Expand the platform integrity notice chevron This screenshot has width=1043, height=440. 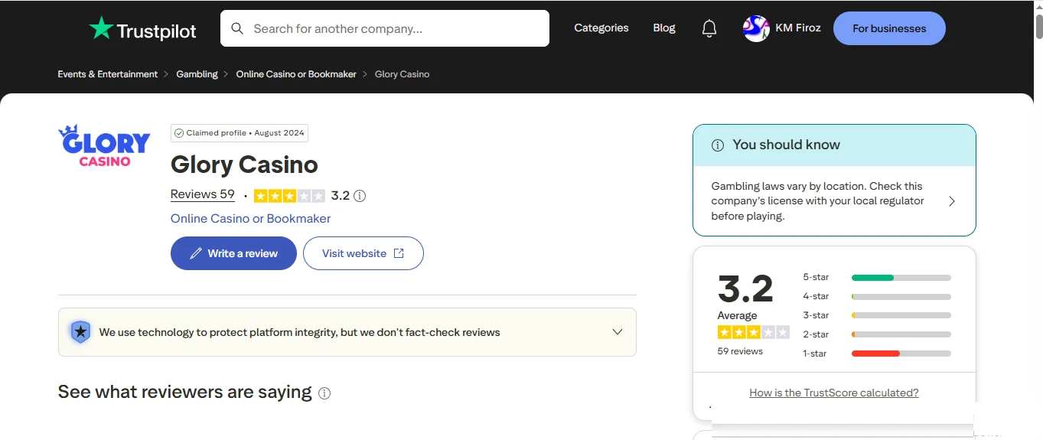(618, 332)
